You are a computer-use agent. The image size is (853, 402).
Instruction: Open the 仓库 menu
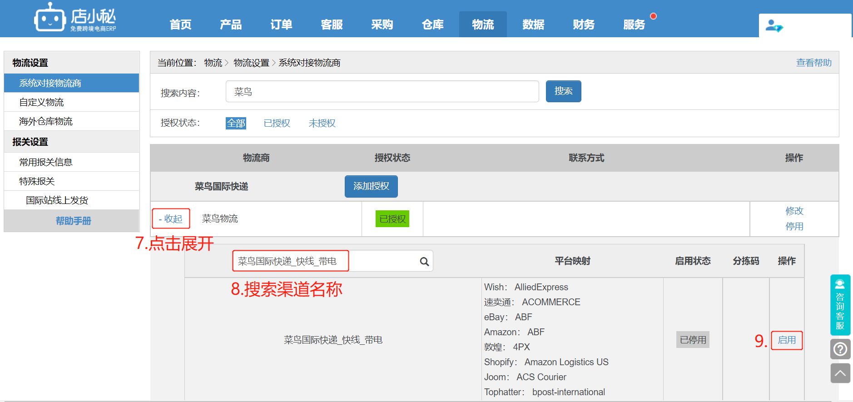(432, 25)
